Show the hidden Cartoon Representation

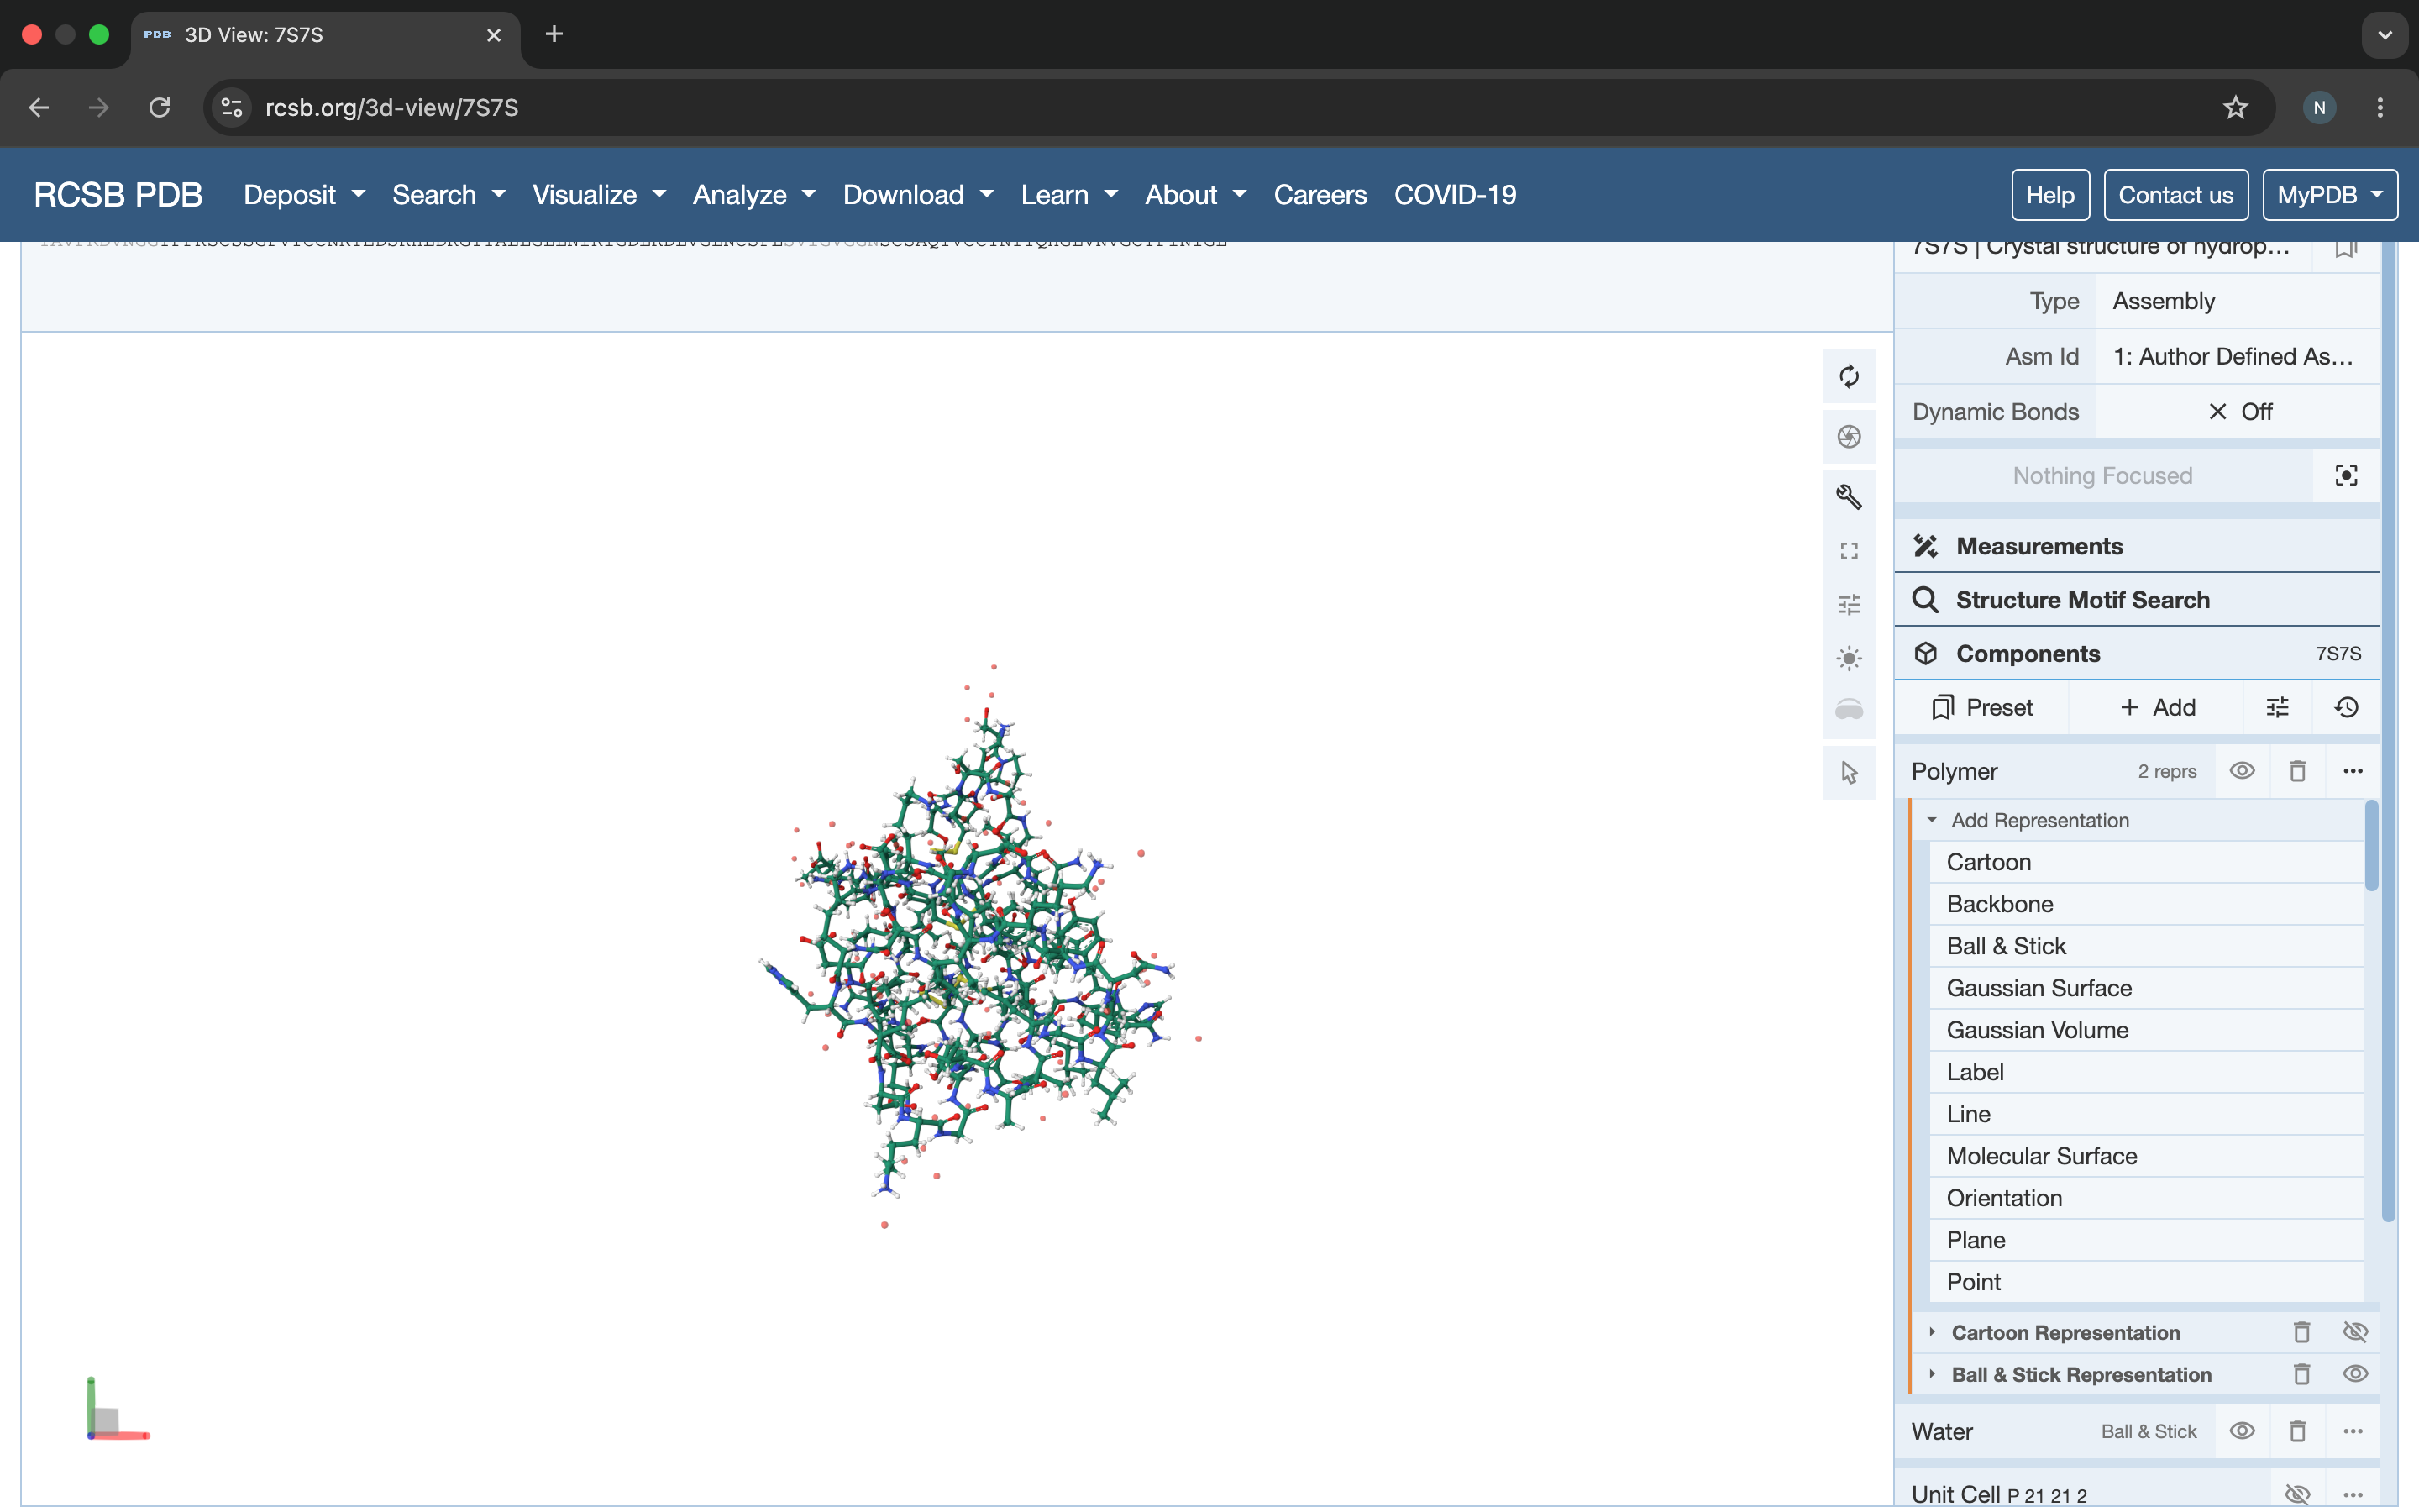tap(2355, 1332)
